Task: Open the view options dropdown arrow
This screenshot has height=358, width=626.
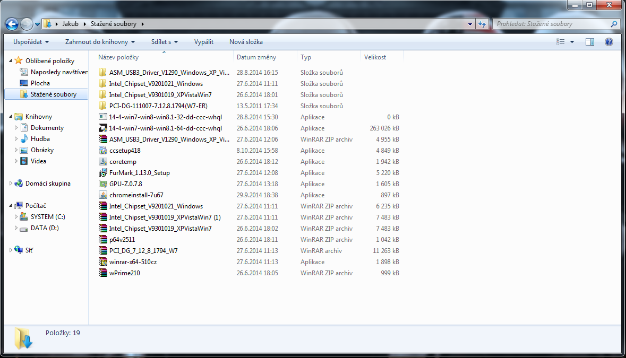Action: 572,42
